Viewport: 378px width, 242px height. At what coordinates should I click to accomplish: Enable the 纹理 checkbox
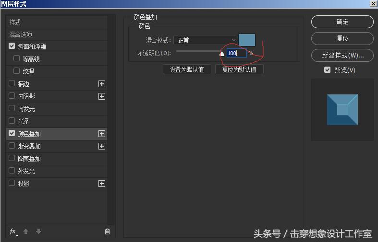coord(16,71)
